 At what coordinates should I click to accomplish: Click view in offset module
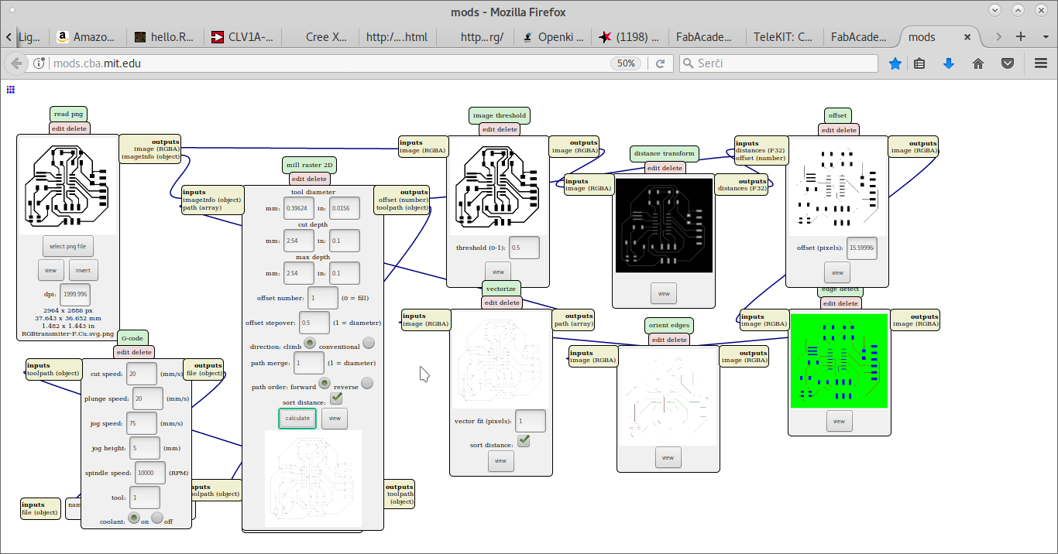tap(837, 272)
